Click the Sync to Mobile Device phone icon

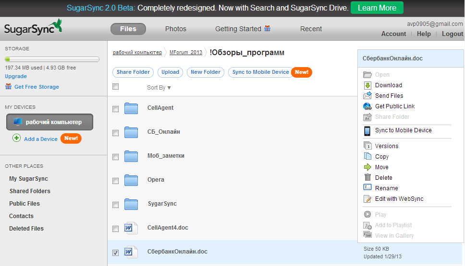[x=367, y=131]
